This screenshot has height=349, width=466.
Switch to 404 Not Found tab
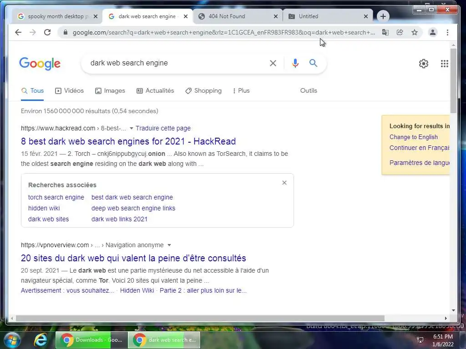[x=238, y=16]
